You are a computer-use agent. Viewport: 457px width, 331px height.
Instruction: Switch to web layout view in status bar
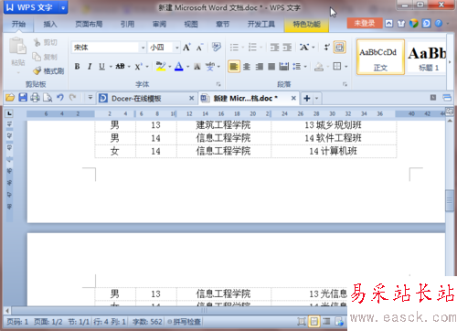(x=339, y=321)
